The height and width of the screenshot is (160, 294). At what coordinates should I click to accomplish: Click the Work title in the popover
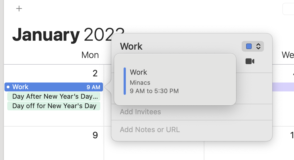pyautogui.click(x=131, y=46)
